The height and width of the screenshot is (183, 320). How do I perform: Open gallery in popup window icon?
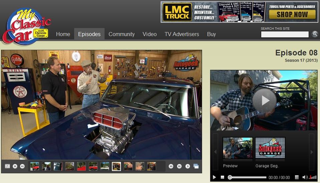(196, 166)
